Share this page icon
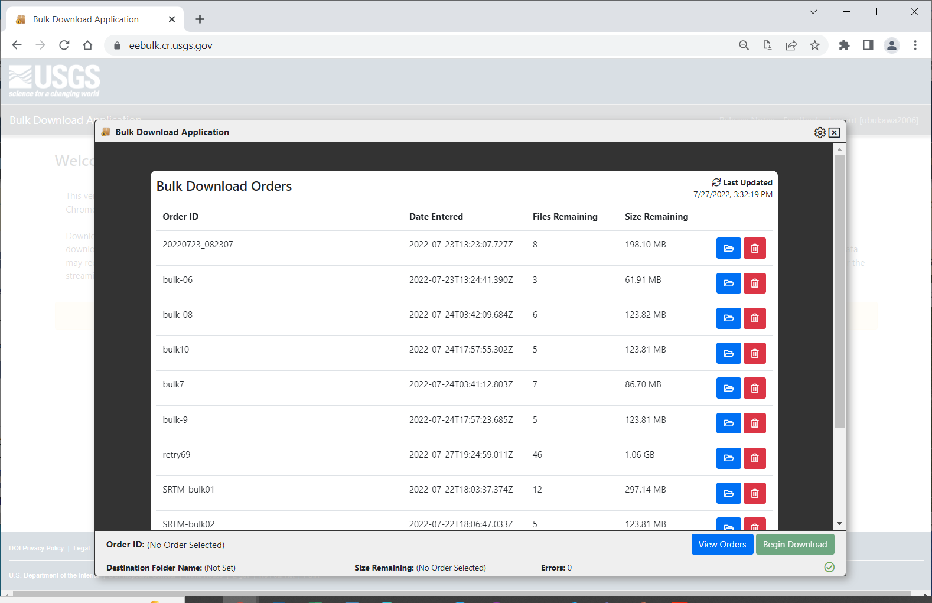932x603 pixels. (x=791, y=45)
